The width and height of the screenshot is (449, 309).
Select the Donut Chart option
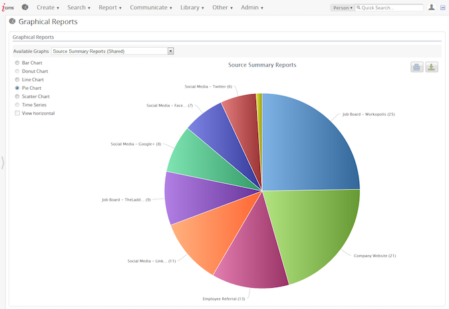pos(17,71)
